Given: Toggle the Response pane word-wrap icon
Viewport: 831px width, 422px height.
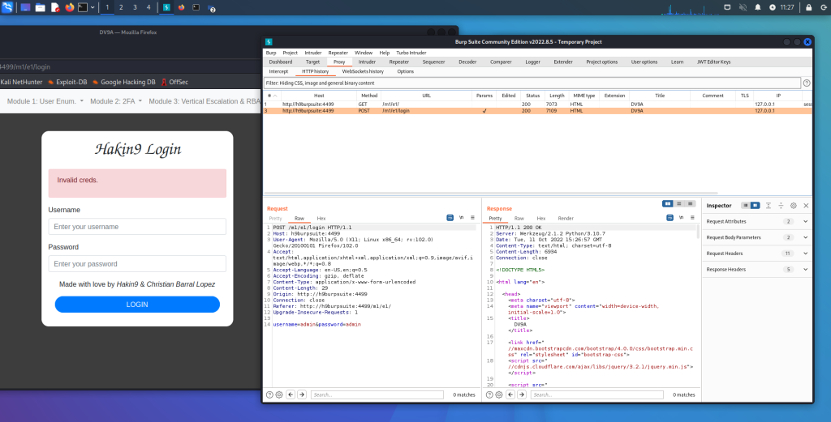Looking at the screenshot, I should tap(670, 217).
